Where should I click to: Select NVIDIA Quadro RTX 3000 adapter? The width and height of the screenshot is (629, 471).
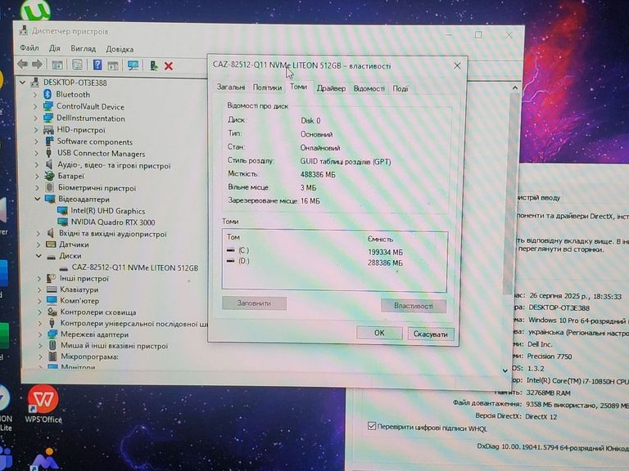[111, 222]
